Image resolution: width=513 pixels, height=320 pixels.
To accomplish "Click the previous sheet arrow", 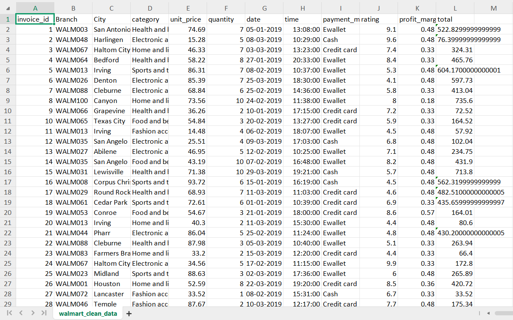I will 21,313.
